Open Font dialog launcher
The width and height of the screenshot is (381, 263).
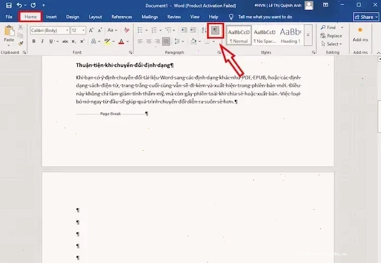tap(130, 52)
